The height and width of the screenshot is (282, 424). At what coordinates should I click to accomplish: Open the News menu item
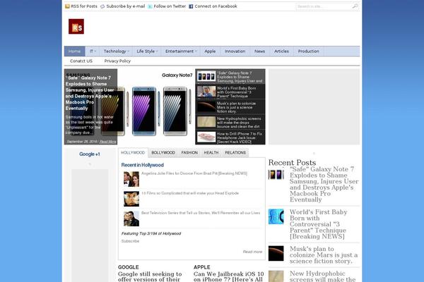pos(259,51)
